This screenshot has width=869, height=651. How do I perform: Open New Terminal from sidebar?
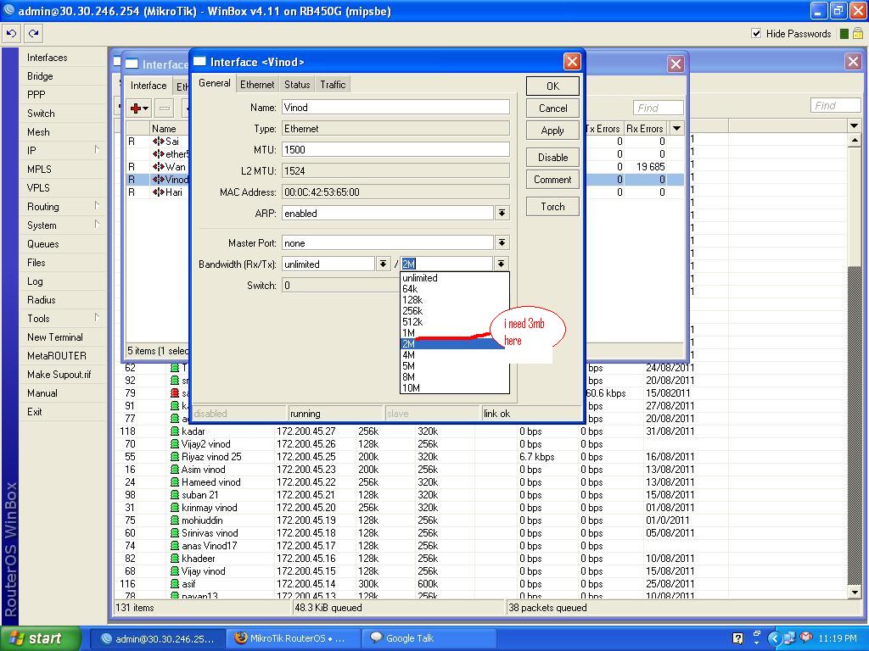point(55,337)
